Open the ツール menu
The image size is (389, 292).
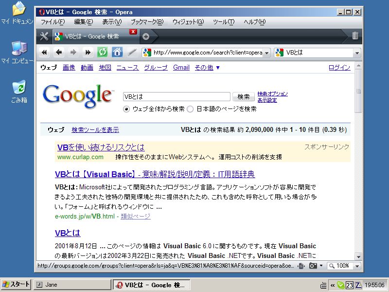[224, 22]
